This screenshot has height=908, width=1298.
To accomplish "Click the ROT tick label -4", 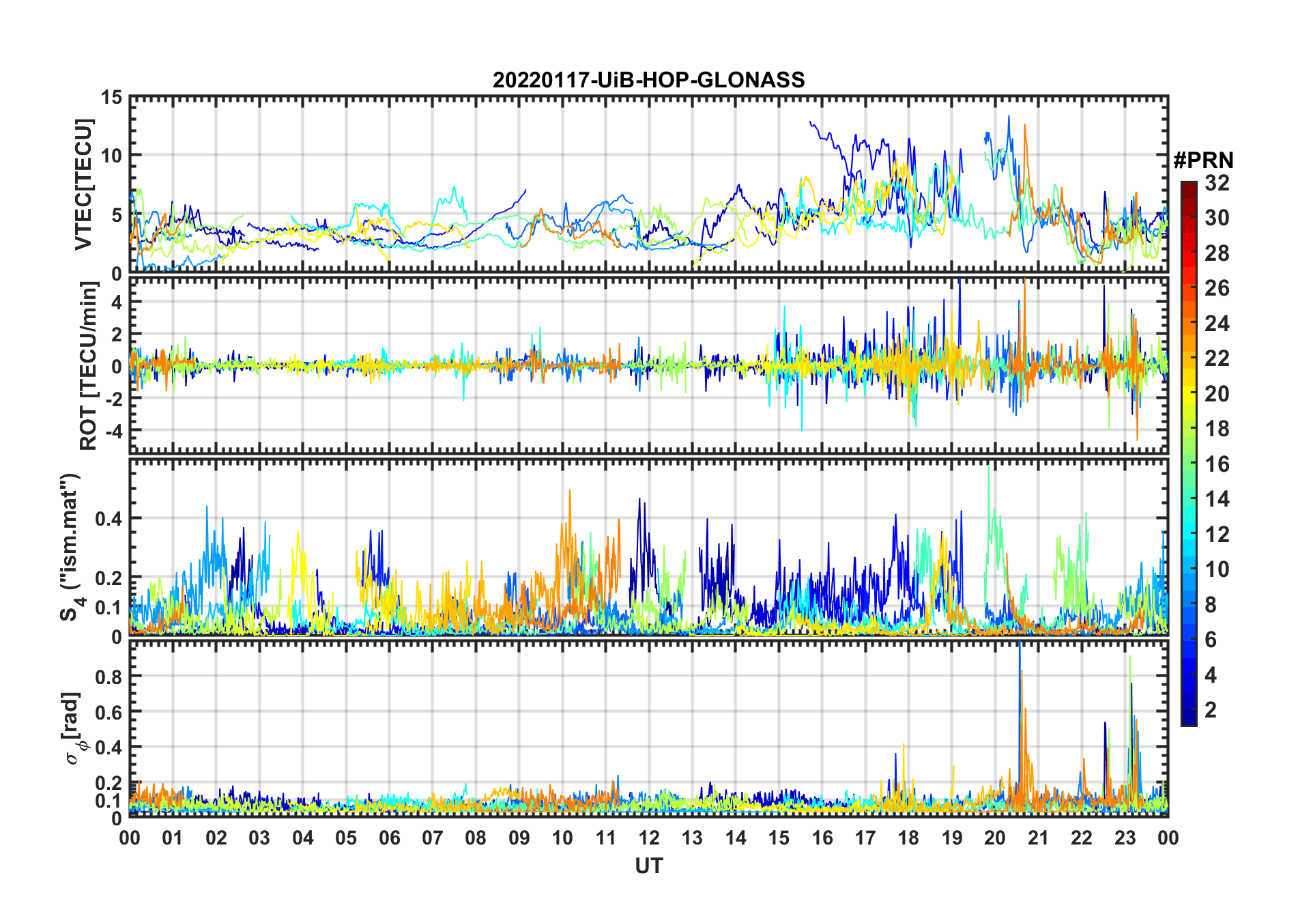I will (x=113, y=431).
